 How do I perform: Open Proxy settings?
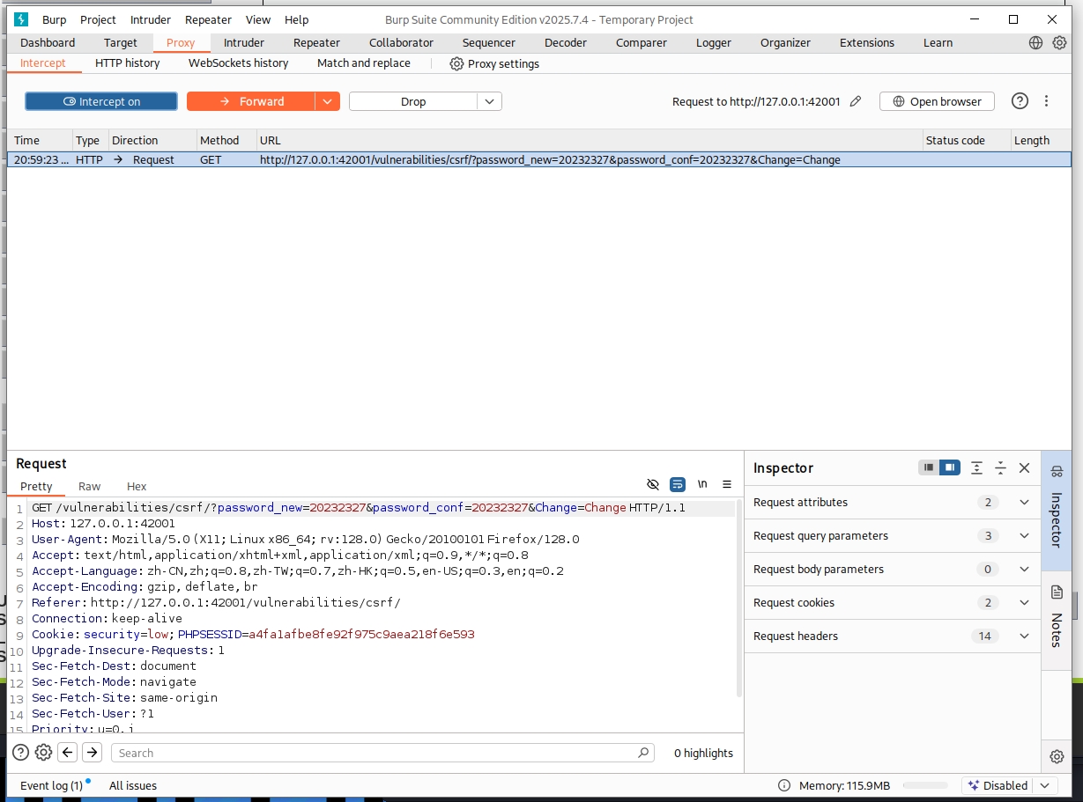[x=494, y=63]
